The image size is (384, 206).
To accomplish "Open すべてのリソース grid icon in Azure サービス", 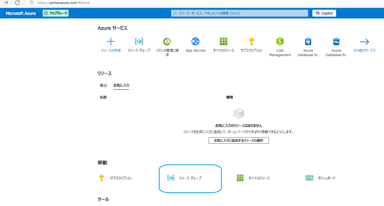I will (x=223, y=42).
